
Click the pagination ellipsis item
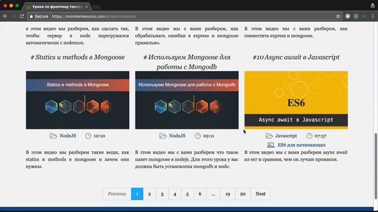point(213,194)
